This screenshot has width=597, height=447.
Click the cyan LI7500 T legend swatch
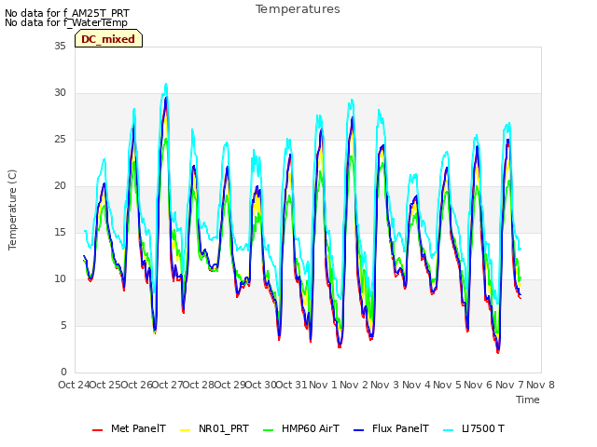point(450,430)
